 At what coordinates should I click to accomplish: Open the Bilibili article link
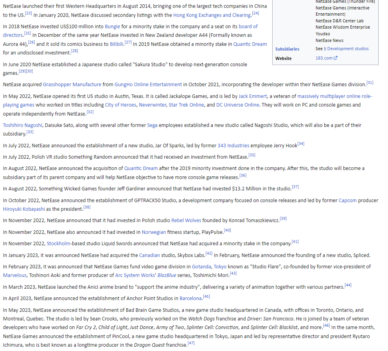point(117,44)
